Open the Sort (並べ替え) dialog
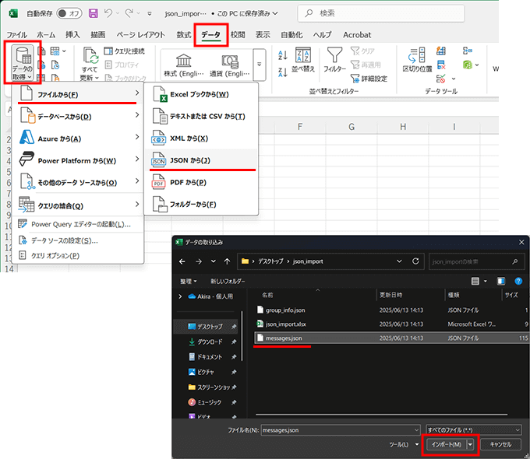Viewport: 530px width, 459px height. click(x=303, y=60)
